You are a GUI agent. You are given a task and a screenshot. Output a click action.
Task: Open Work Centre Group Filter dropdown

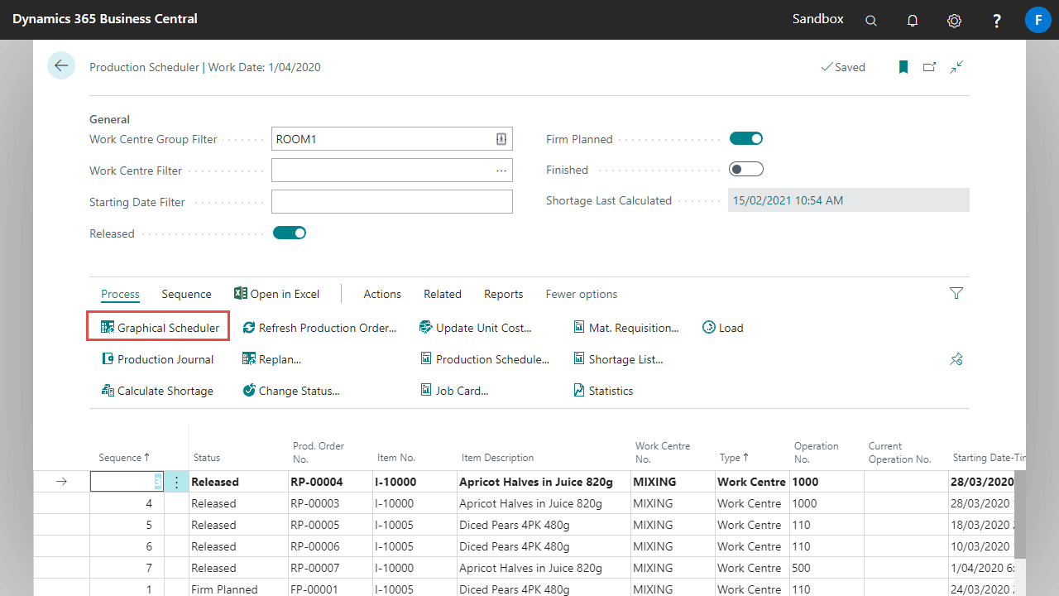(501, 139)
